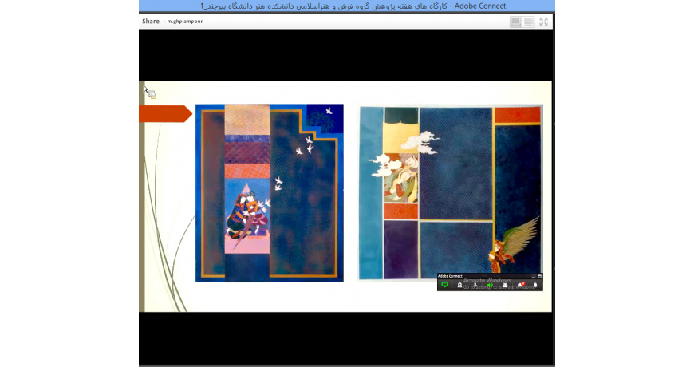Screen dimensions: 694x367
Task: Click the Adobe Connect window title bar
Action: [347, 6]
